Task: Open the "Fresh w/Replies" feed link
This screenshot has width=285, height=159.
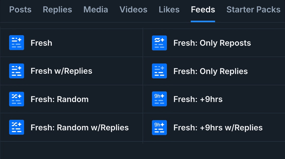Action: click(x=61, y=71)
